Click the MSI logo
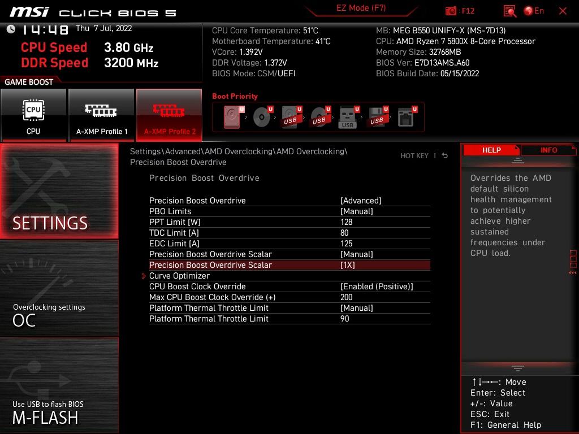The image size is (579, 434). coord(29,12)
